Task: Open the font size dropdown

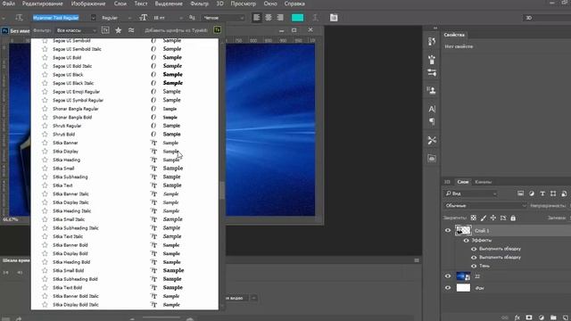Action: [x=181, y=18]
